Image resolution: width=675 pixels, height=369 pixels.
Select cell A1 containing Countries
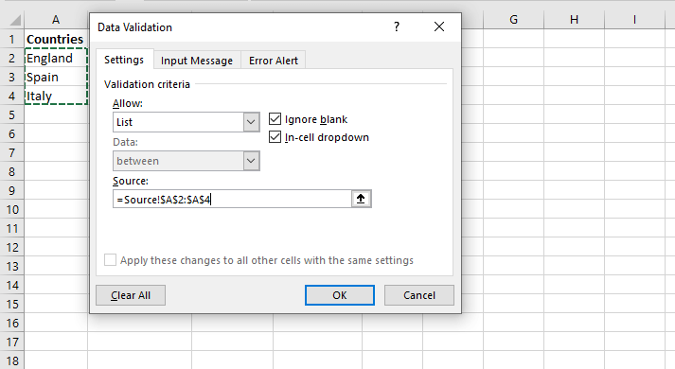[x=56, y=39]
